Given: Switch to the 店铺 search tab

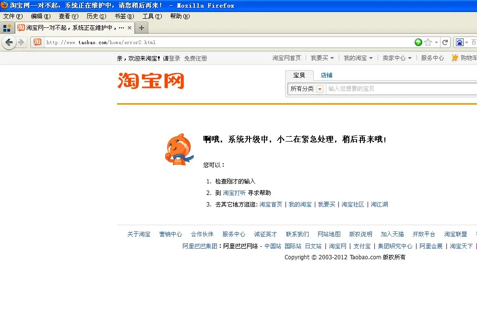Looking at the screenshot, I should pyautogui.click(x=326, y=75).
